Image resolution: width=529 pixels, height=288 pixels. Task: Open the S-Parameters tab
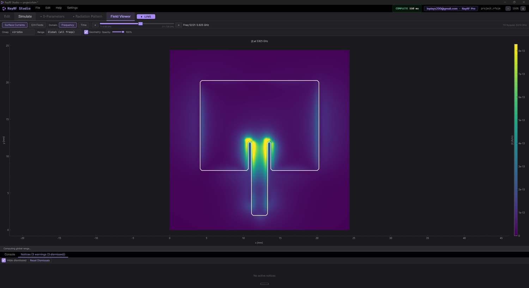point(53,17)
